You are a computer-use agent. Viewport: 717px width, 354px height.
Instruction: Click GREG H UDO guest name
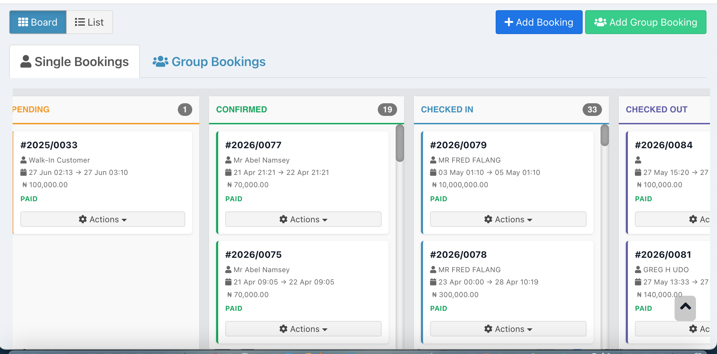666,270
